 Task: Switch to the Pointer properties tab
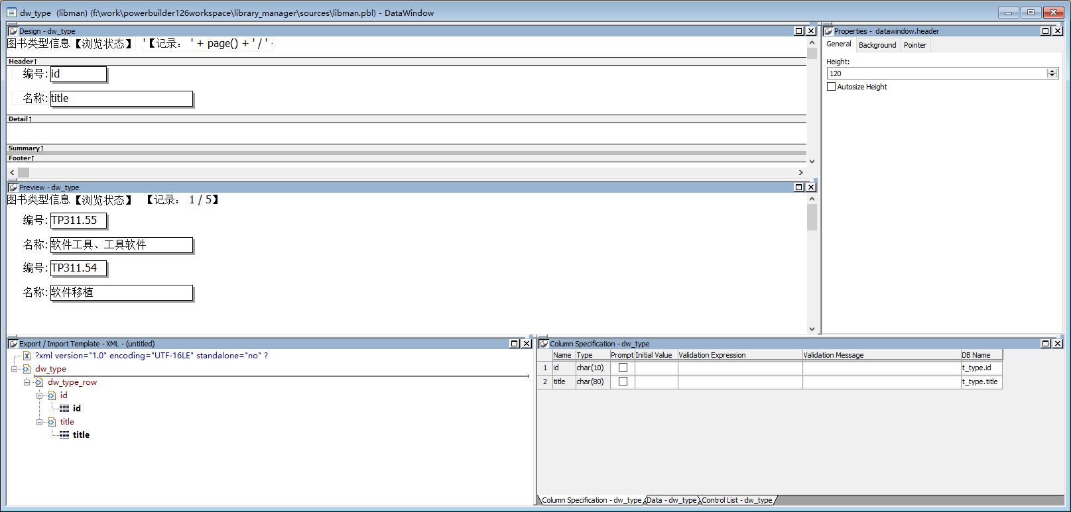(914, 45)
